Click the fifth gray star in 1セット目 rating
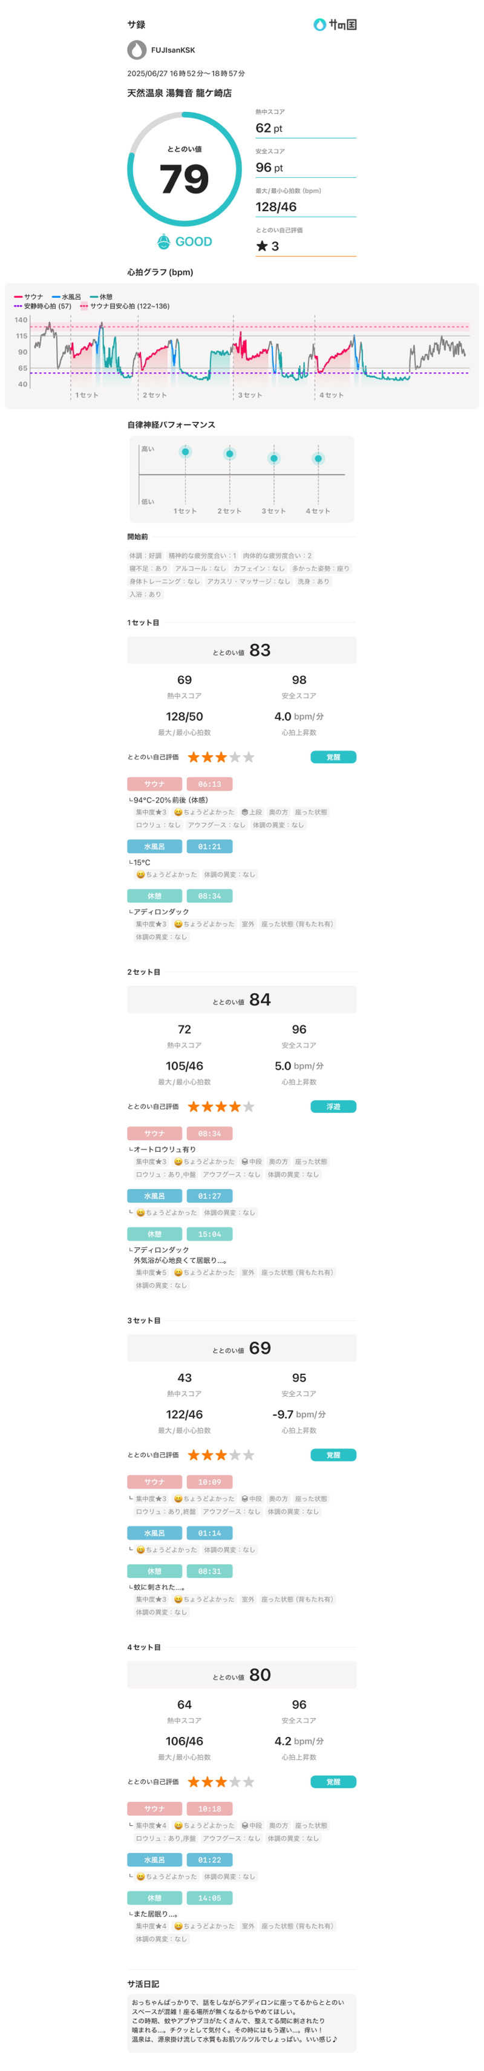Image resolution: width=484 pixels, height=2071 pixels. (x=249, y=757)
